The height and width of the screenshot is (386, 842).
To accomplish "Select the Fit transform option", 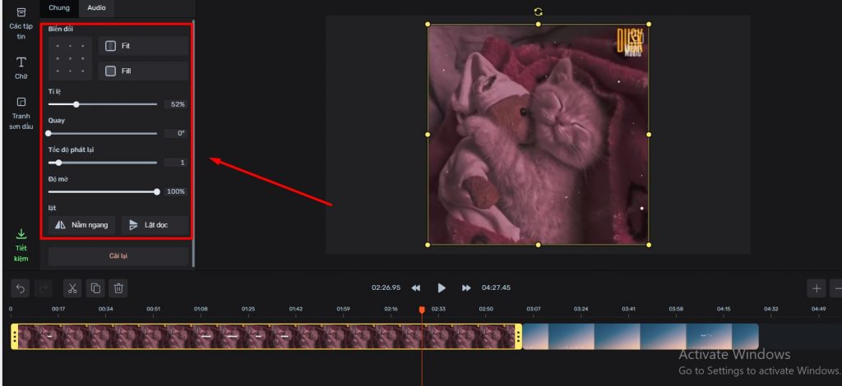I will (x=143, y=46).
